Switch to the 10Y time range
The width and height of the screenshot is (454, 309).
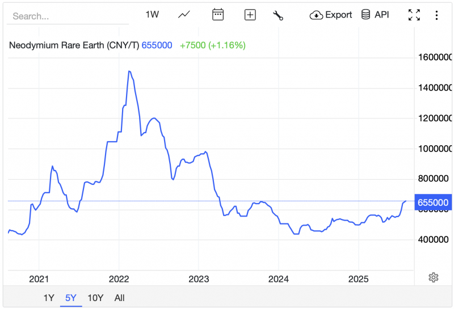(x=95, y=298)
